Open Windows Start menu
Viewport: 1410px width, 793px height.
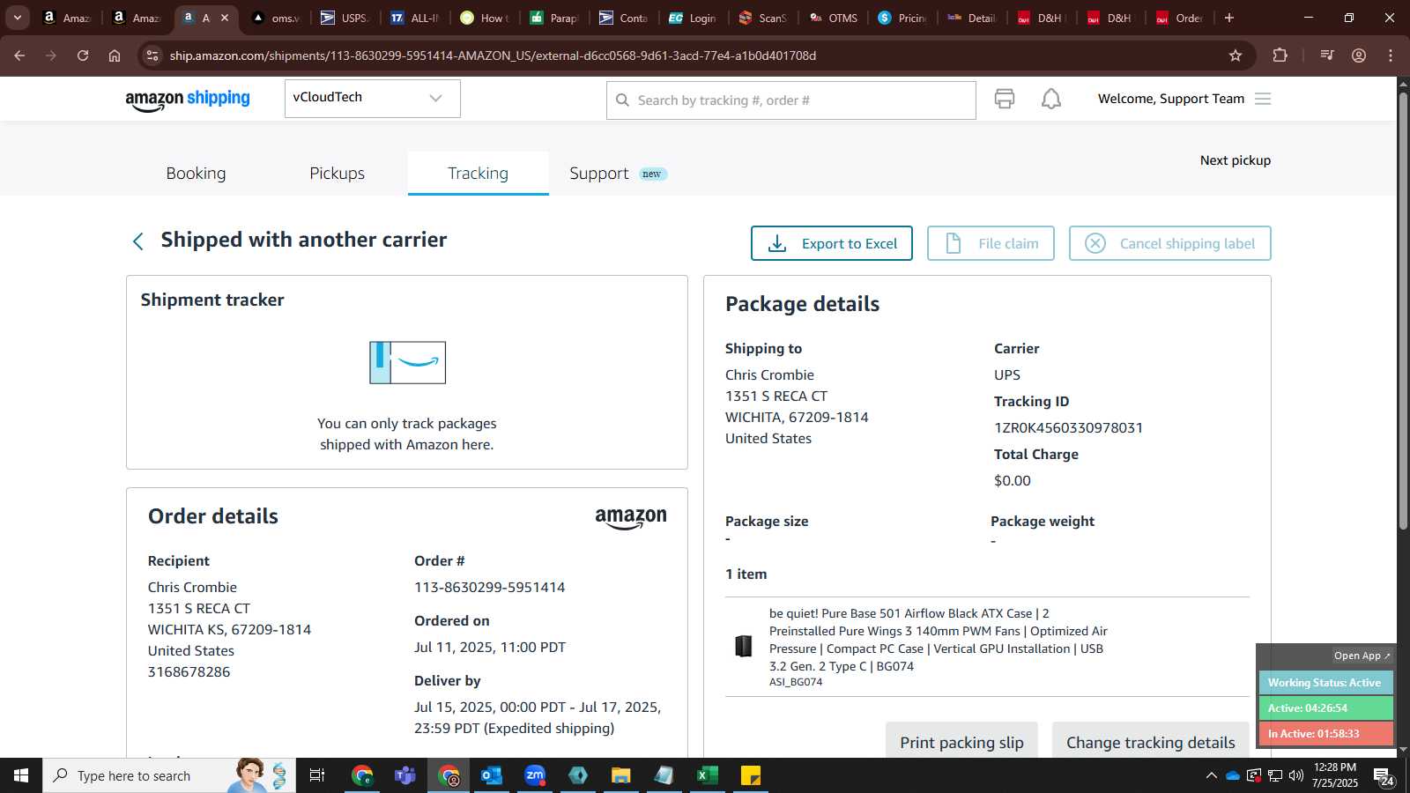click(21, 775)
